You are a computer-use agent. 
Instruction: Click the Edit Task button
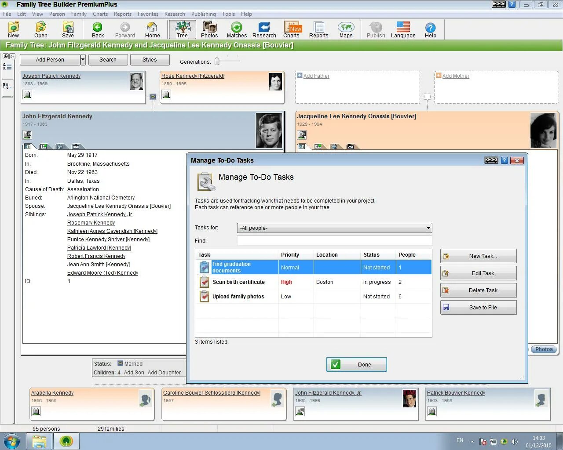pyautogui.click(x=478, y=273)
